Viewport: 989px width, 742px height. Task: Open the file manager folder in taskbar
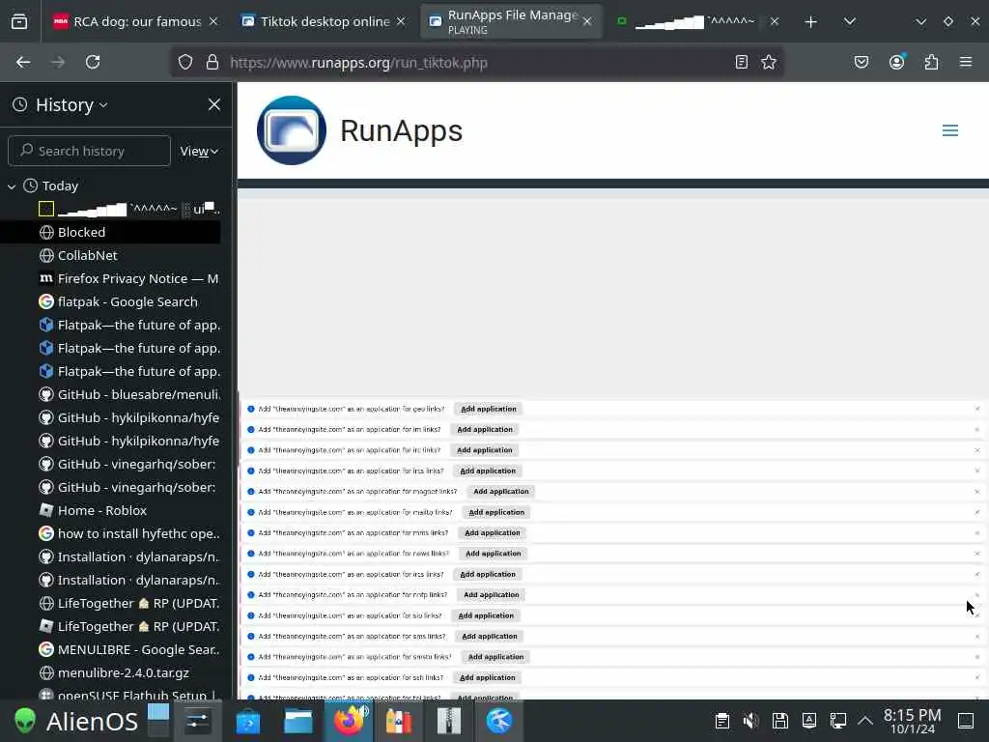[298, 721]
